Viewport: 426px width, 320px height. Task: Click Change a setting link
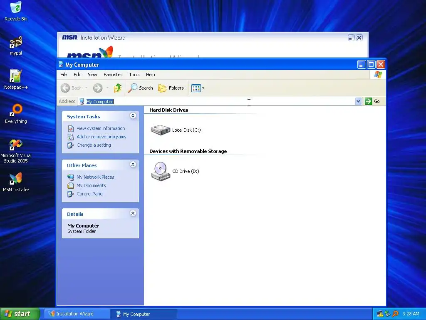tap(94, 145)
